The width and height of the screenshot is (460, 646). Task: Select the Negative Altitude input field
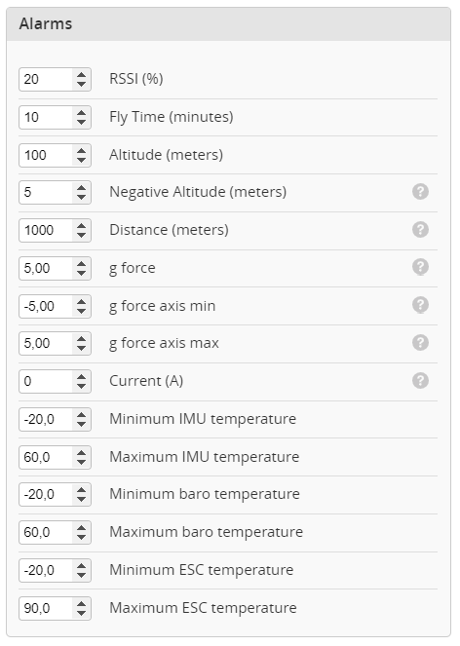click(x=46, y=192)
